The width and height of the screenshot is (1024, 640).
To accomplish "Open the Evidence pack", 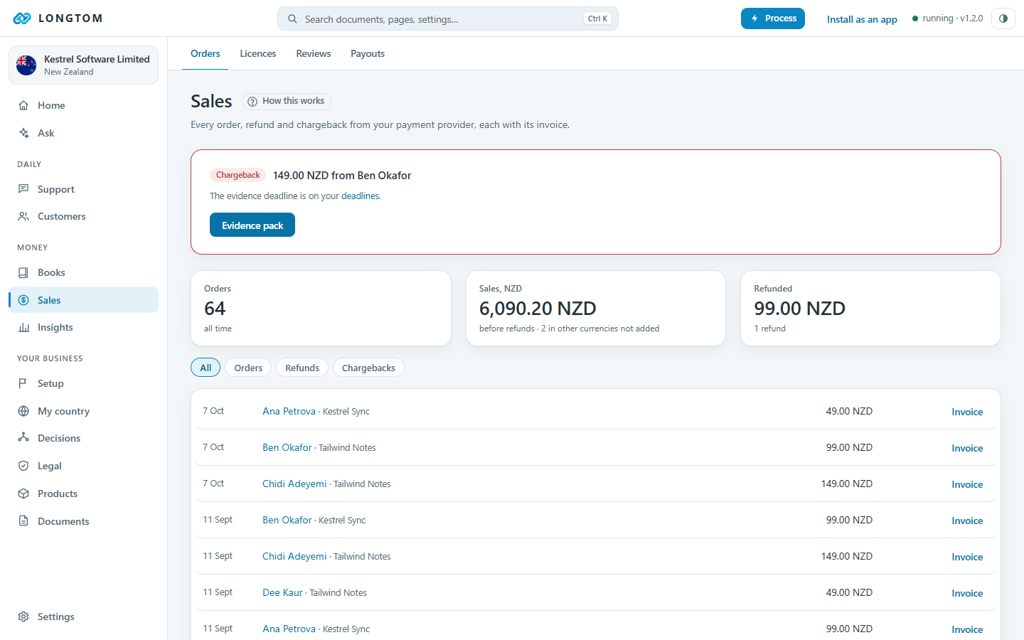I will [252, 225].
